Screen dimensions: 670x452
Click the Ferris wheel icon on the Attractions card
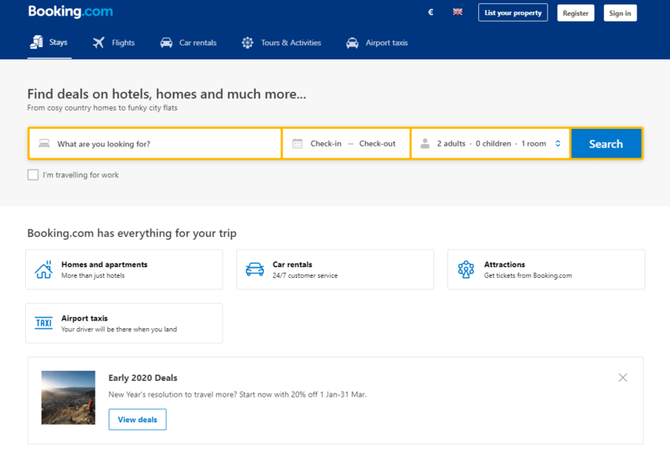[466, 270]
